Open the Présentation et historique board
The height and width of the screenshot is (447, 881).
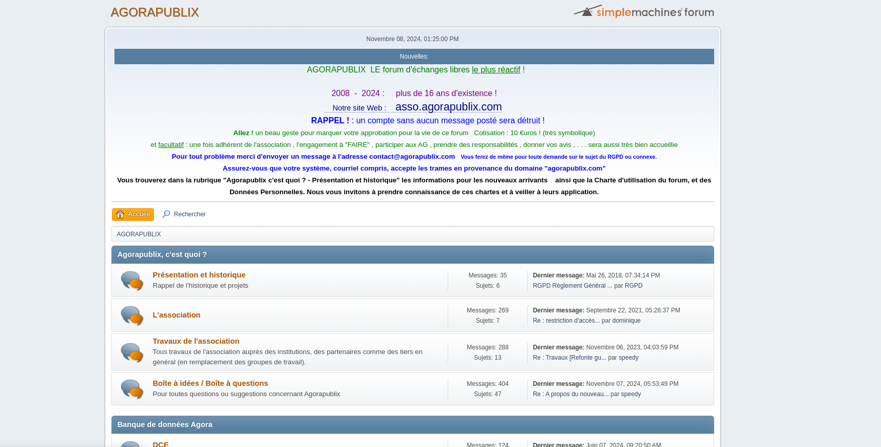tap(199, 275)
